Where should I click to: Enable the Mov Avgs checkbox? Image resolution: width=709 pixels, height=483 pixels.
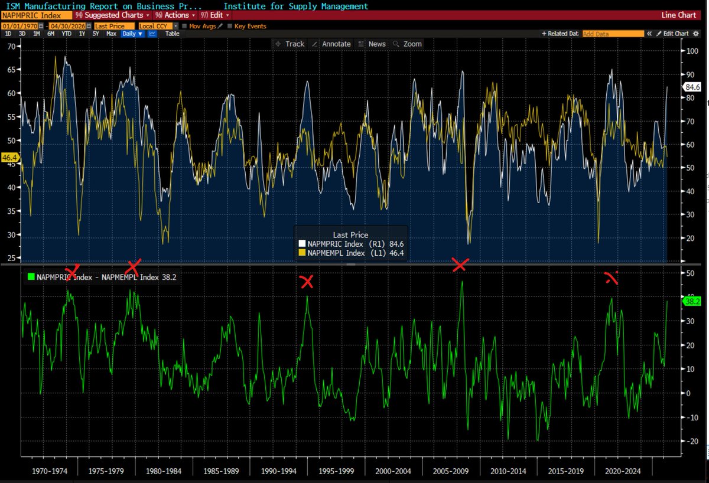coord(184,26)
